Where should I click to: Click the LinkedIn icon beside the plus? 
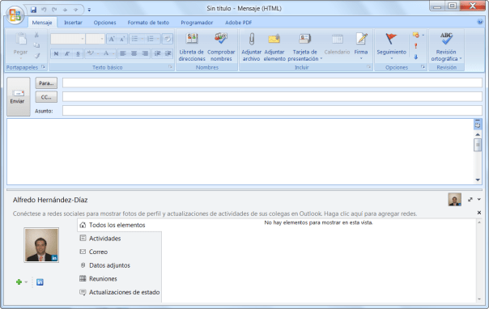tap(40, 281)
